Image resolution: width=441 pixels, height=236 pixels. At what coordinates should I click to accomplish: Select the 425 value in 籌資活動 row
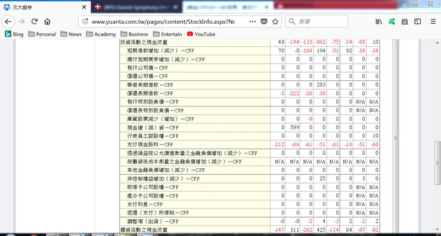tap(321, 229)
